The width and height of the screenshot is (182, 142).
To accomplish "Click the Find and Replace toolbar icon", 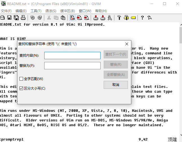I will tap(72, 17).
